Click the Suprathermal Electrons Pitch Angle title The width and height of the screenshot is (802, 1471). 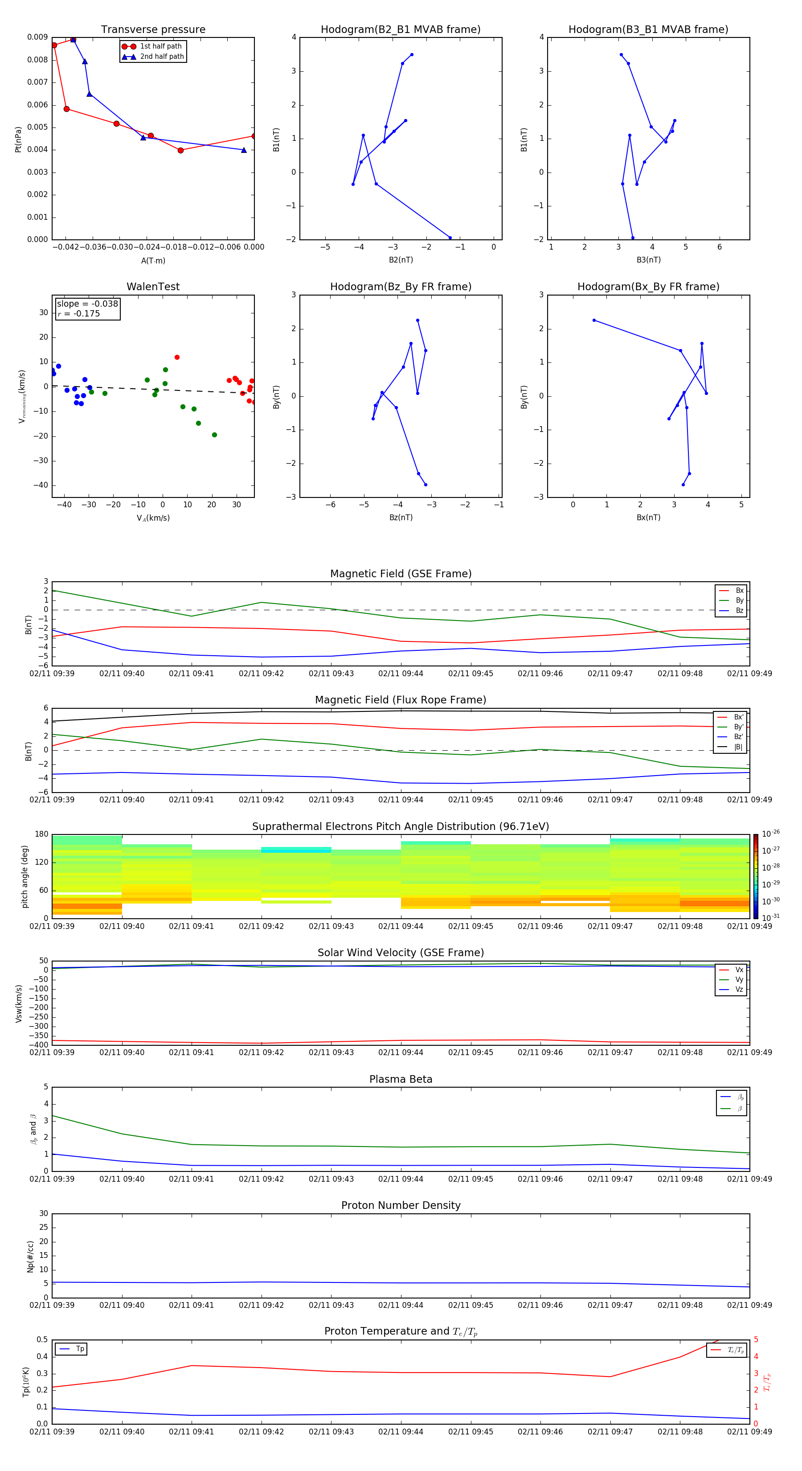tap(401, 827)
